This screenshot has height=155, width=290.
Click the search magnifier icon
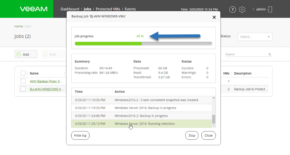point(270,54)
